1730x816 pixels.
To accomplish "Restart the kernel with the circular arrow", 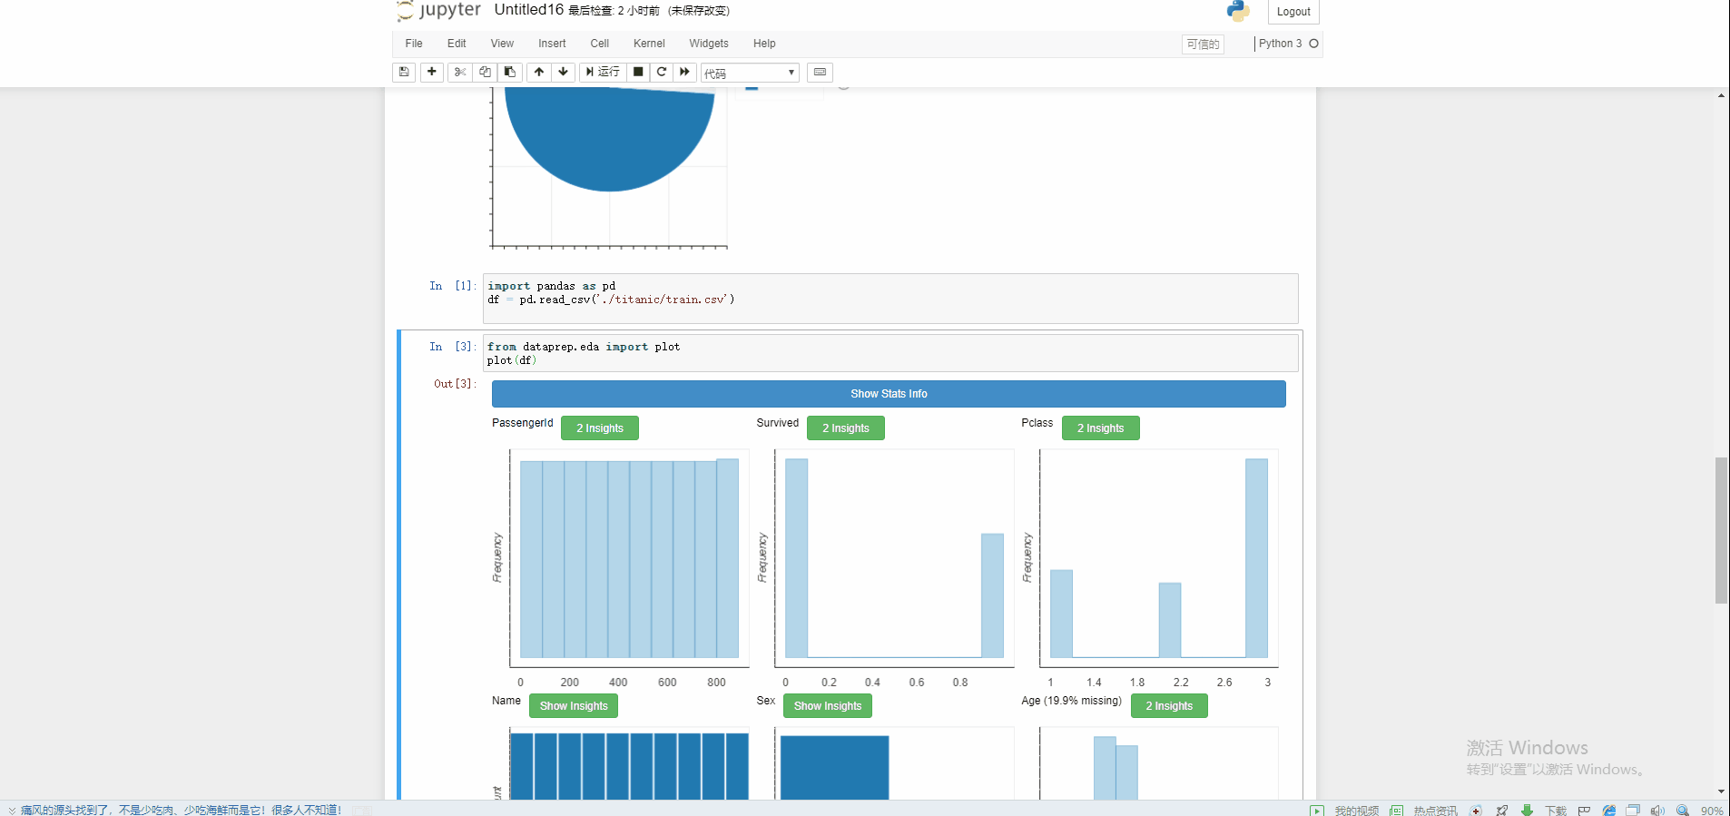I will pos(662,73).
